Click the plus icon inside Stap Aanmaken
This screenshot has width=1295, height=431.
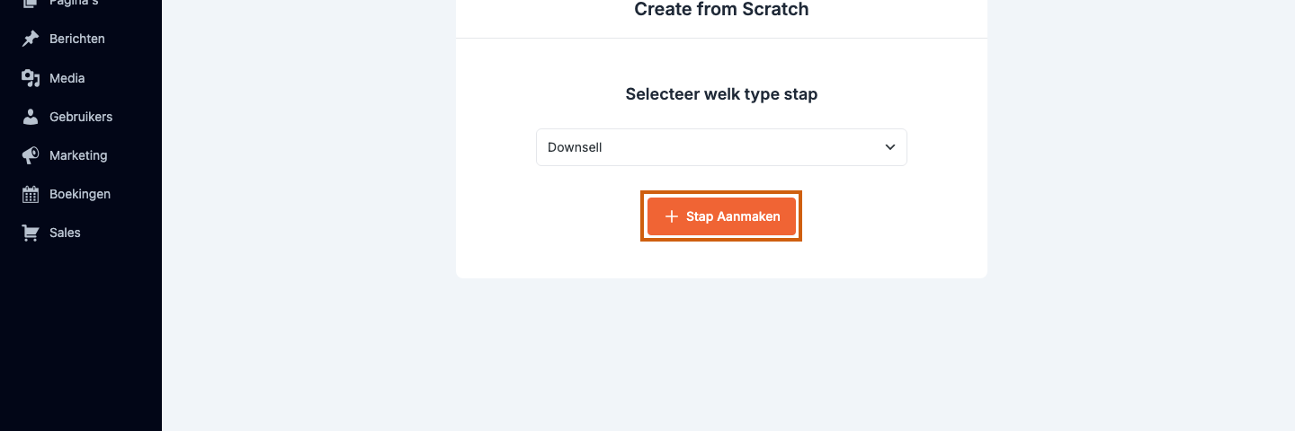click(x=671, y=216)
